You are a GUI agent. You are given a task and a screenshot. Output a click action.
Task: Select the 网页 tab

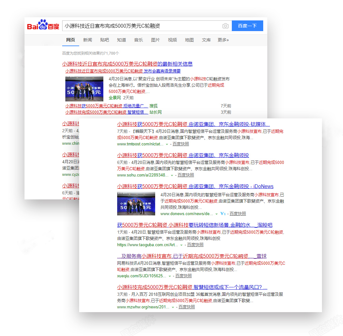coord(71,40)
